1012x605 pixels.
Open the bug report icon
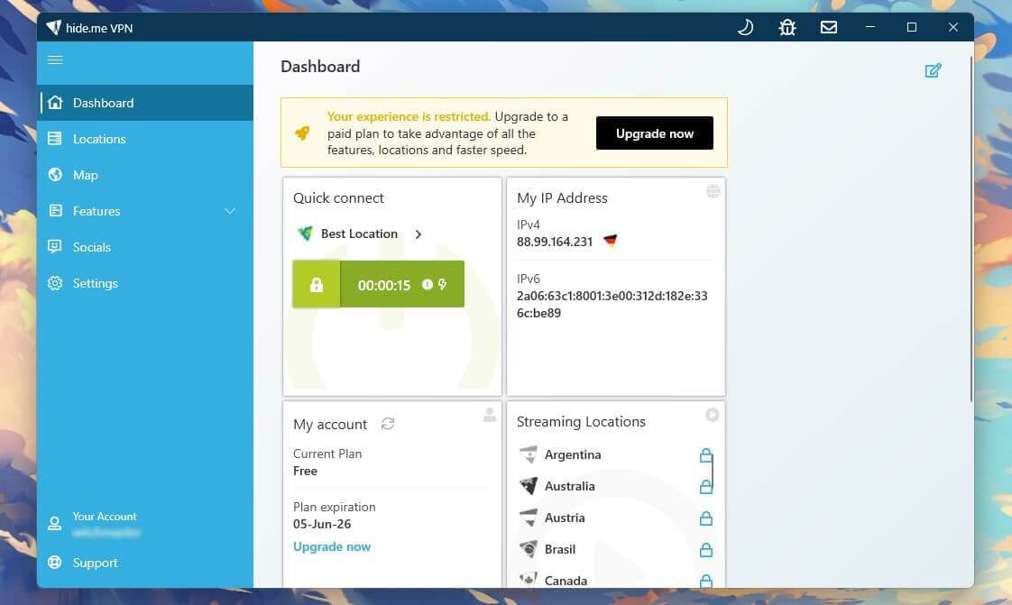pos(787,27)
